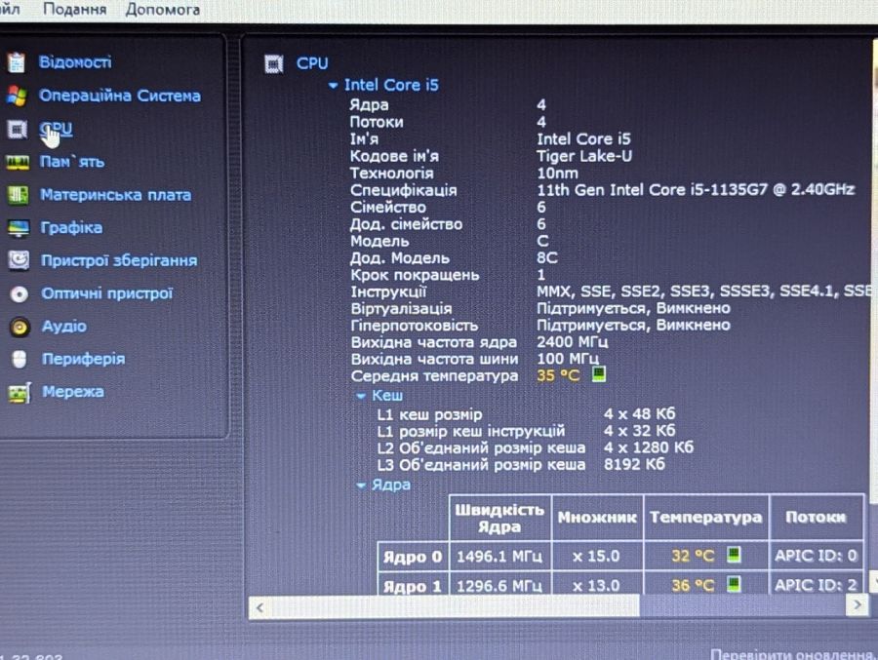Viewport: 878px width, 660px height.
Task: Click the CPU header chip icon
Action: pyautogui.click(x=274, y=63)
